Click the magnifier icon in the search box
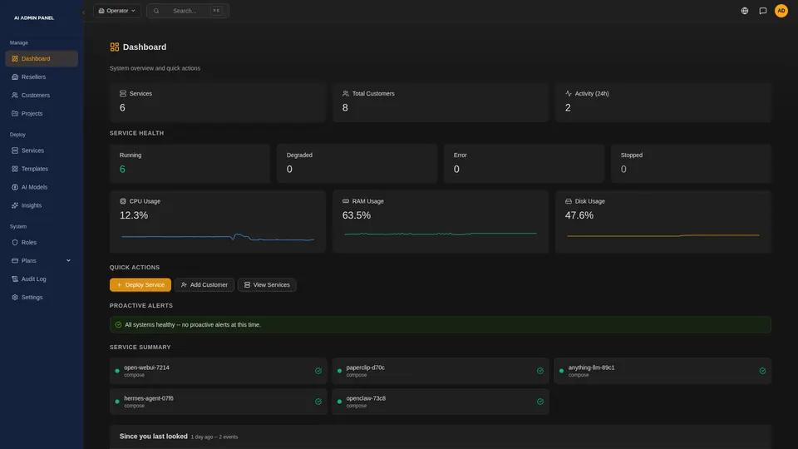This screenshot has width=798, height=449. [x=156, y=11]
